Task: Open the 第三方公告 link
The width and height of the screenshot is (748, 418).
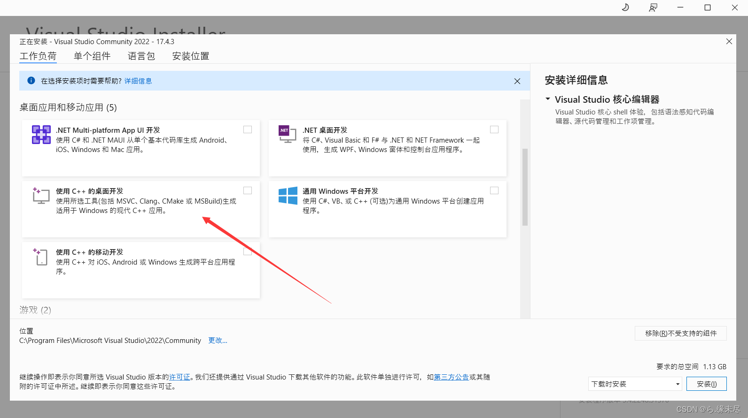Action: (451, 377)
